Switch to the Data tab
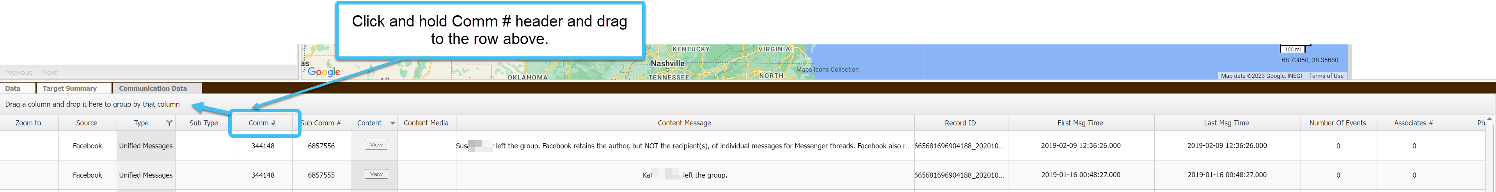Screen dimensions: 1496x192 13,89
